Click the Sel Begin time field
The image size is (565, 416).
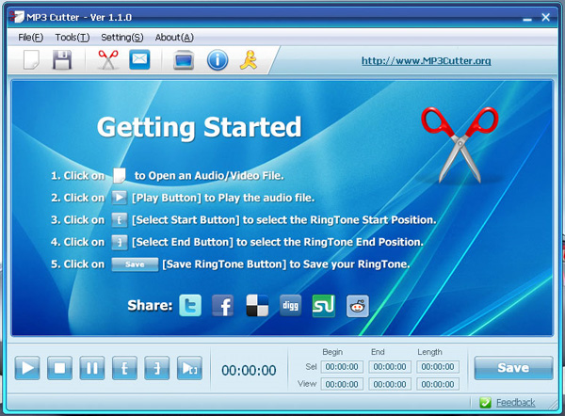(x=342, y=367)
